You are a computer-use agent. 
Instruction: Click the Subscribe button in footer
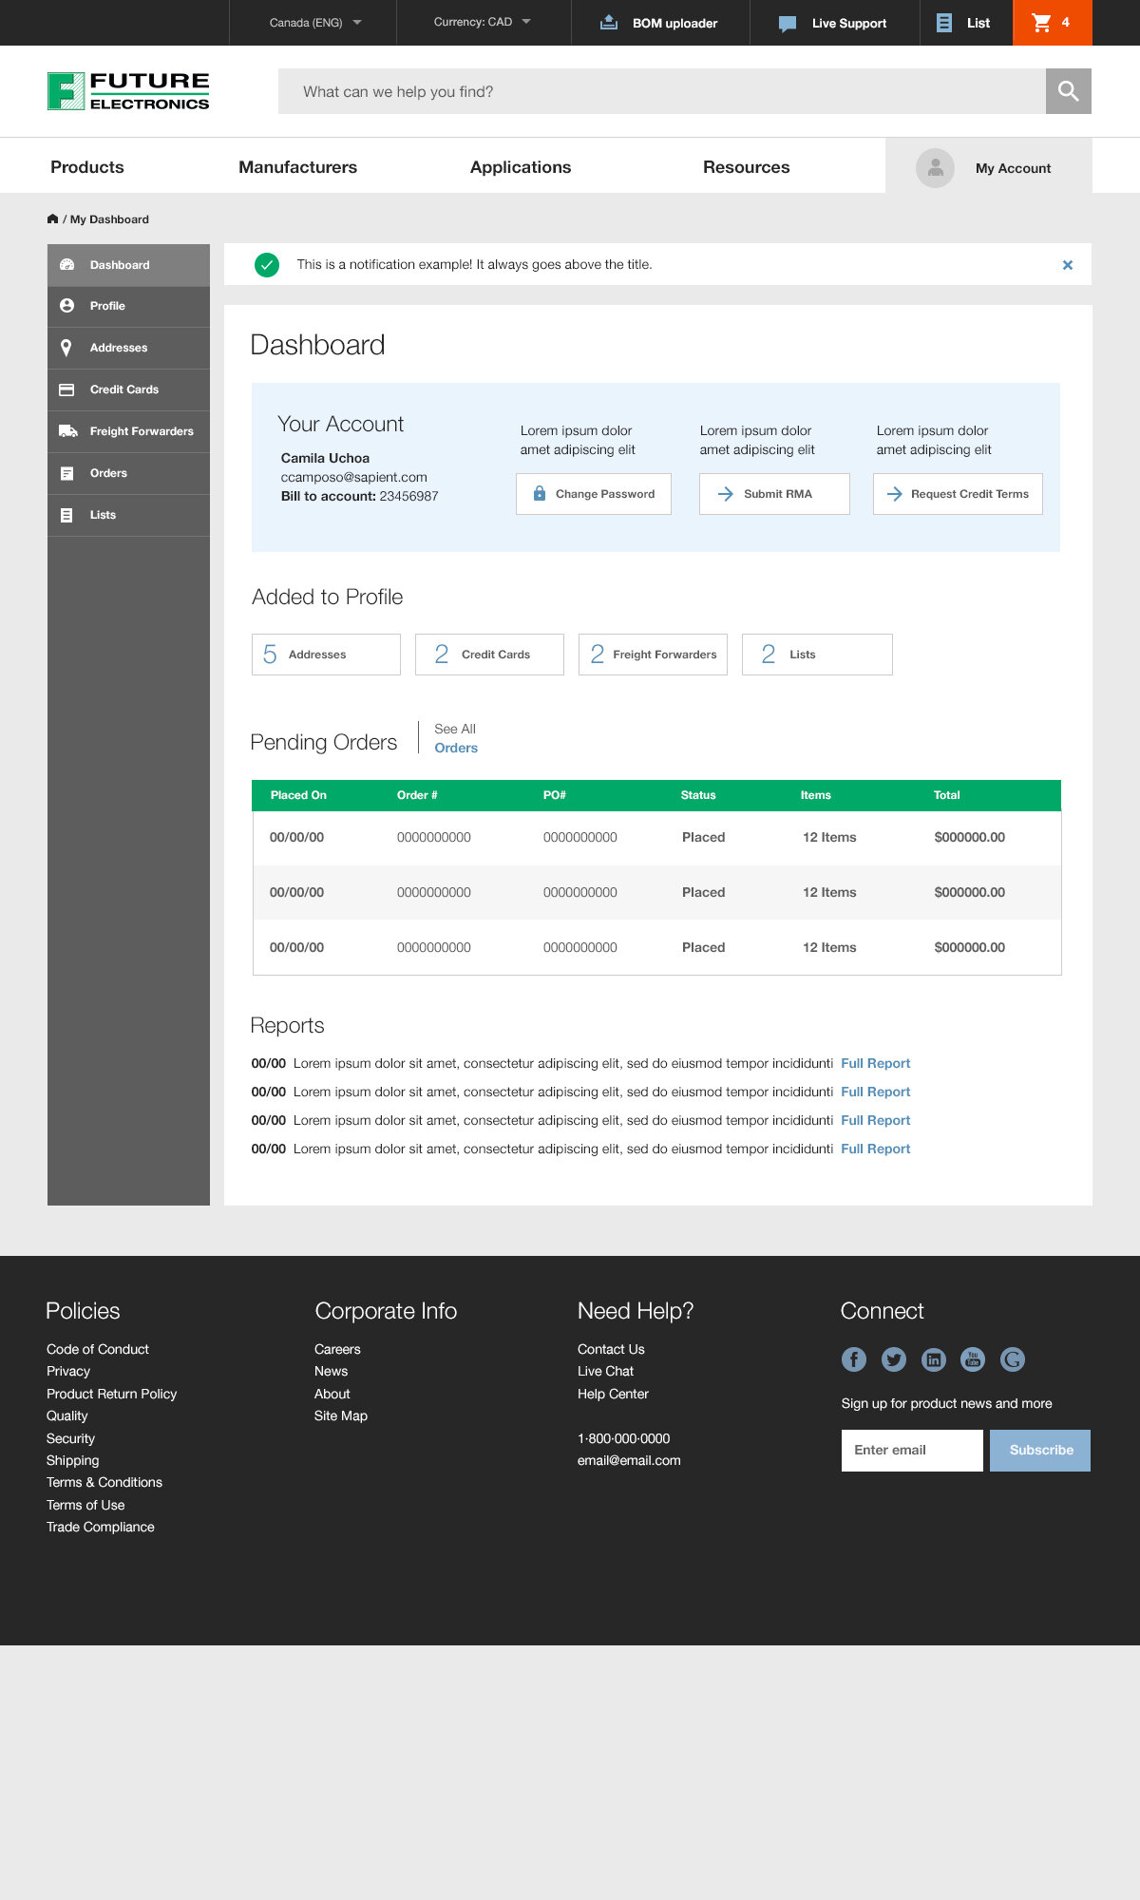1040,1451
